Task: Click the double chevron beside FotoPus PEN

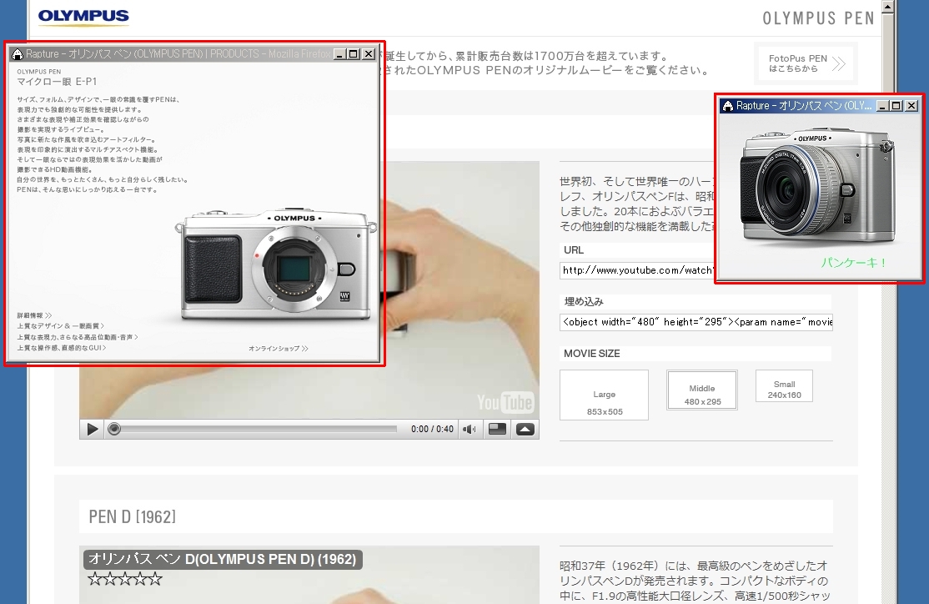Action: [838, 63]
